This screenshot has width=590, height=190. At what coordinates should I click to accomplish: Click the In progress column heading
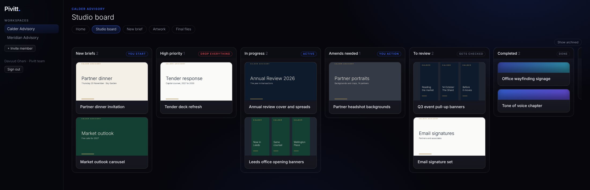click(x=254, y=54)
